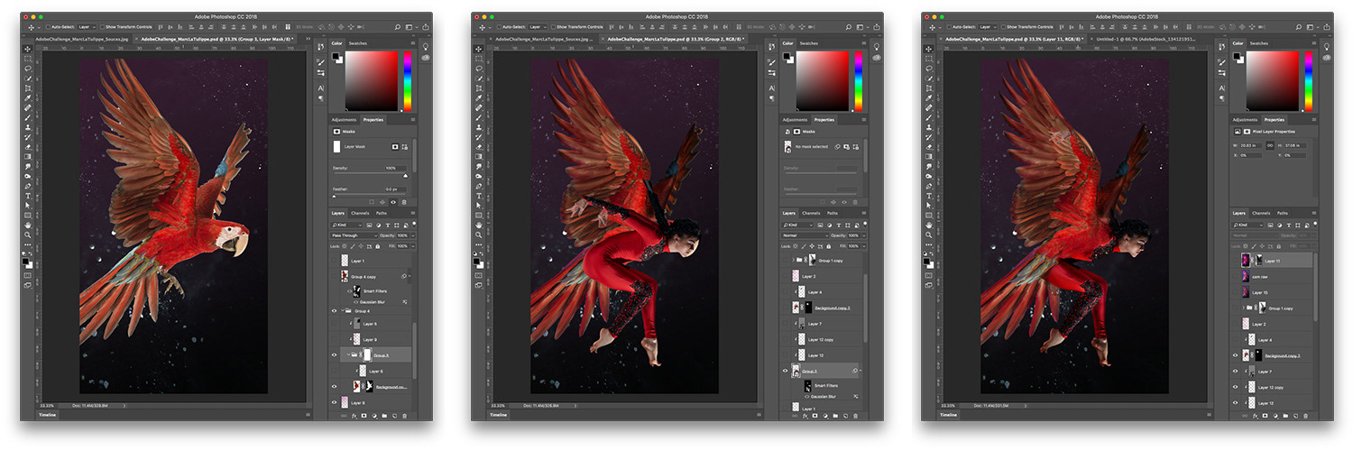Viewport: 1353px width, 451px height.
Task: Click the Fill value field in the left window
Action: coord(402,246)
